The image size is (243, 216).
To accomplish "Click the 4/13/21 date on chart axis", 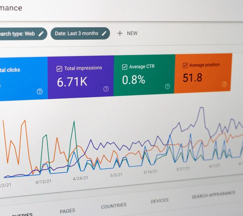I will [x=43, y=181].
